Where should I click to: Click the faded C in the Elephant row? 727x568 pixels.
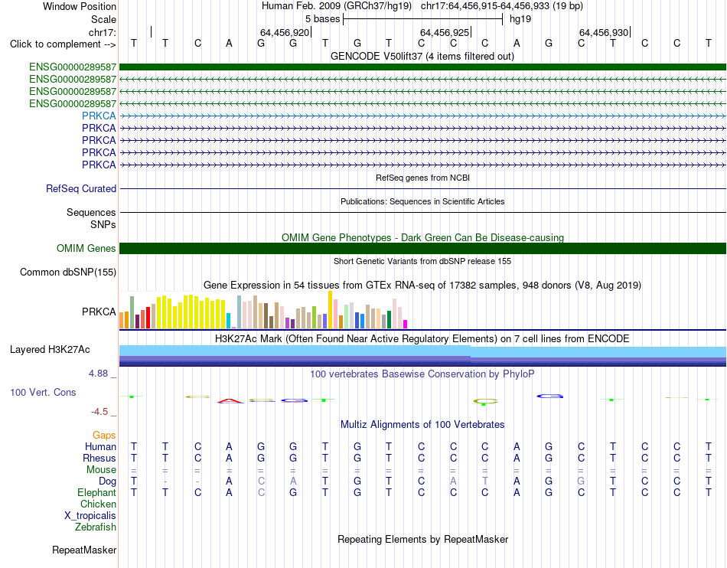coord(261,492)
